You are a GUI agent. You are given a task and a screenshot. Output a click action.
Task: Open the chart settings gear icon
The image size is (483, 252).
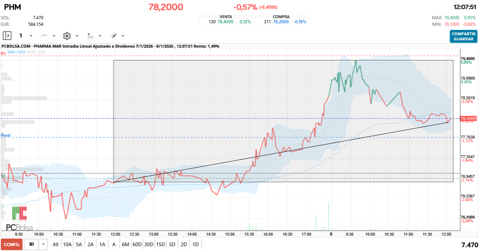(67, 35)
